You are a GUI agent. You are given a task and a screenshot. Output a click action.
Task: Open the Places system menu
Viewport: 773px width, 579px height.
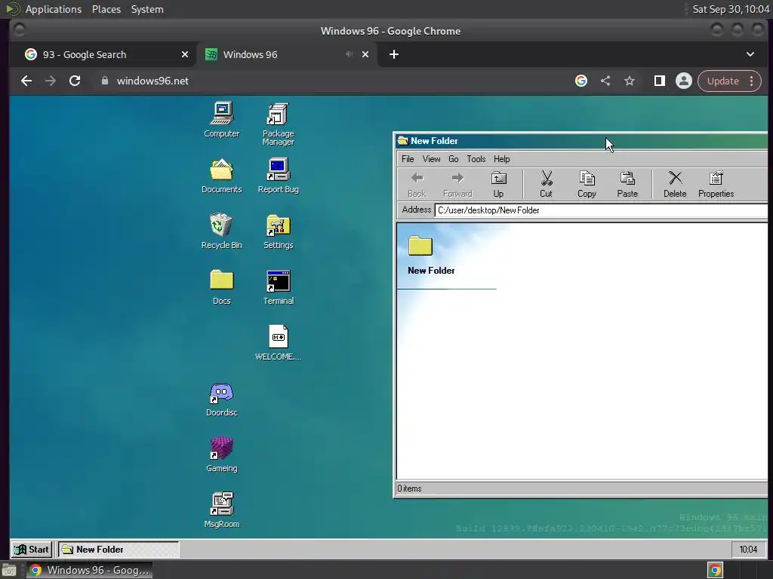tap(106, 9)
